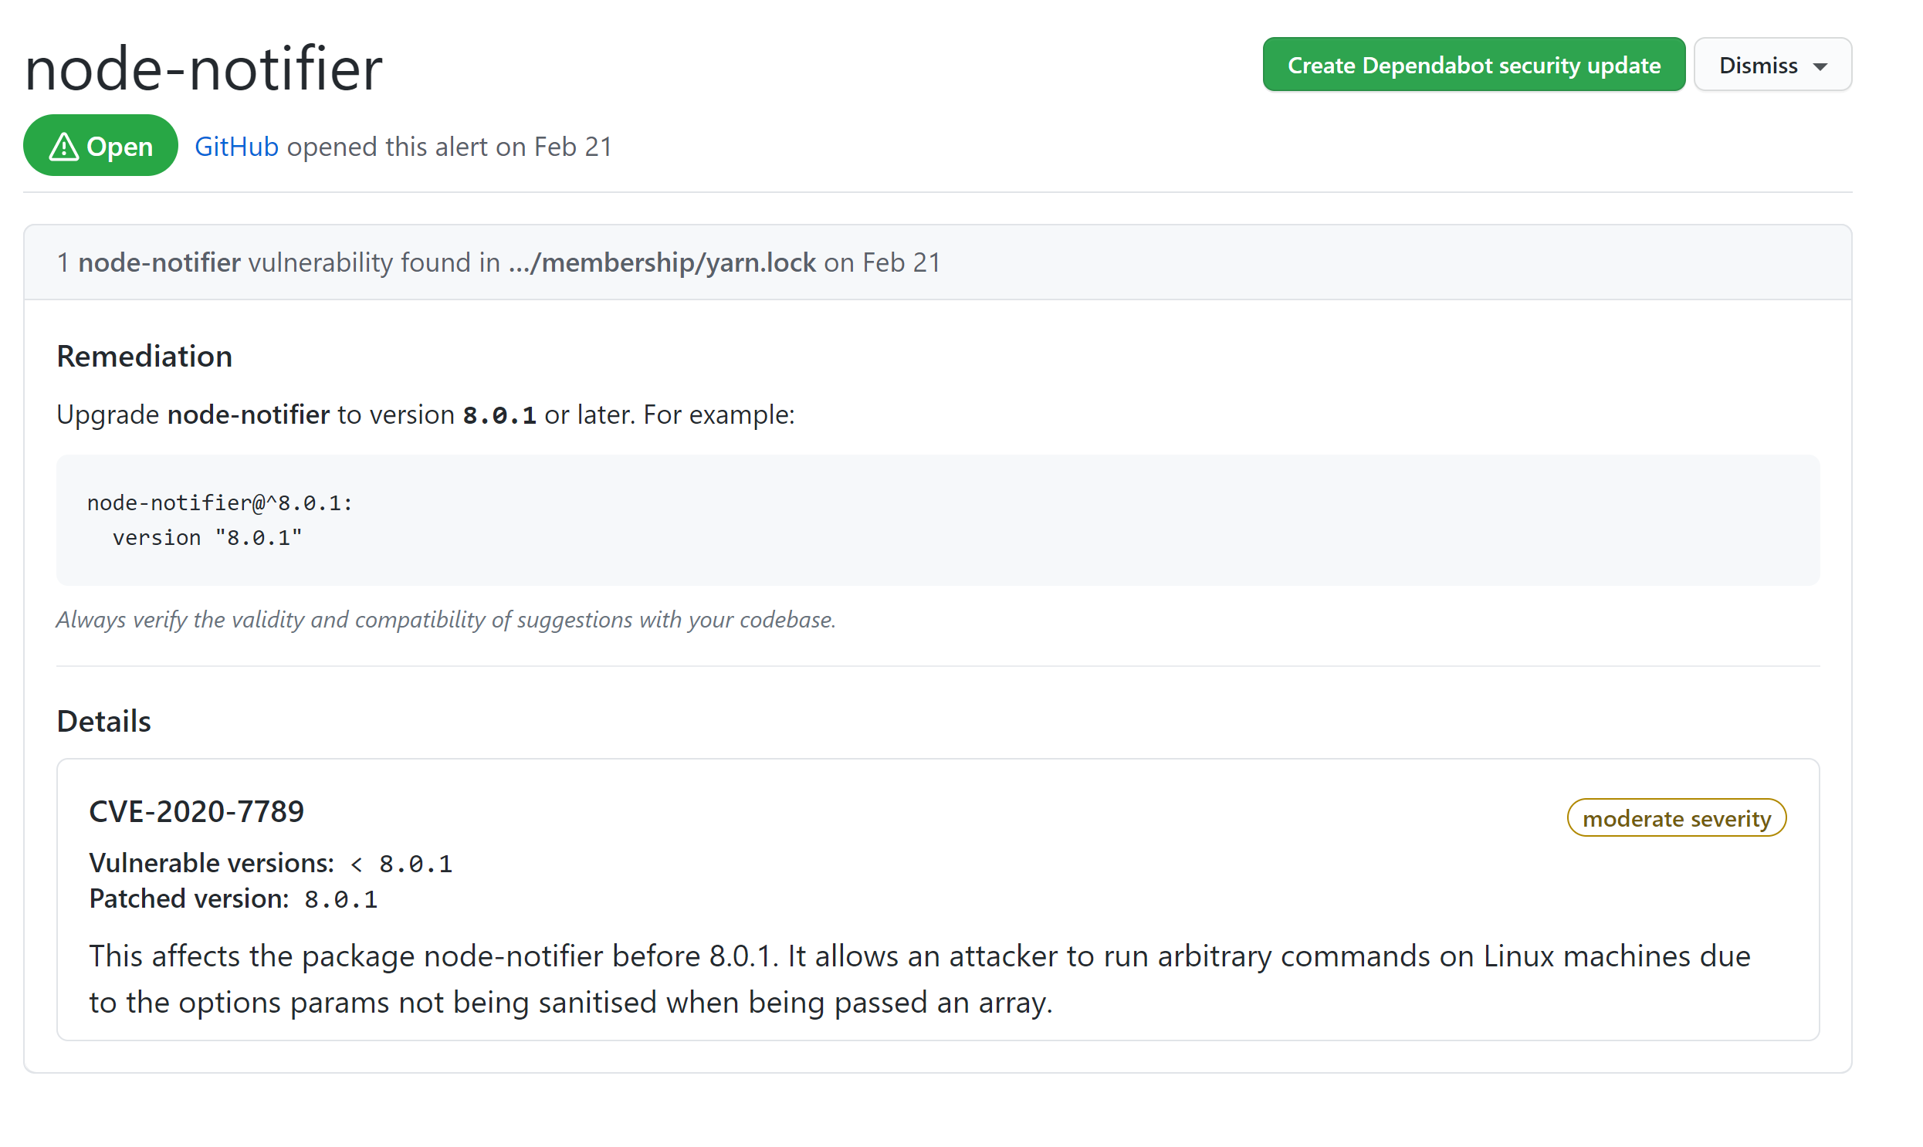Open the CVE-2020-7789 details entry
The image size is (1923, 1147).
tap(197, 810)
